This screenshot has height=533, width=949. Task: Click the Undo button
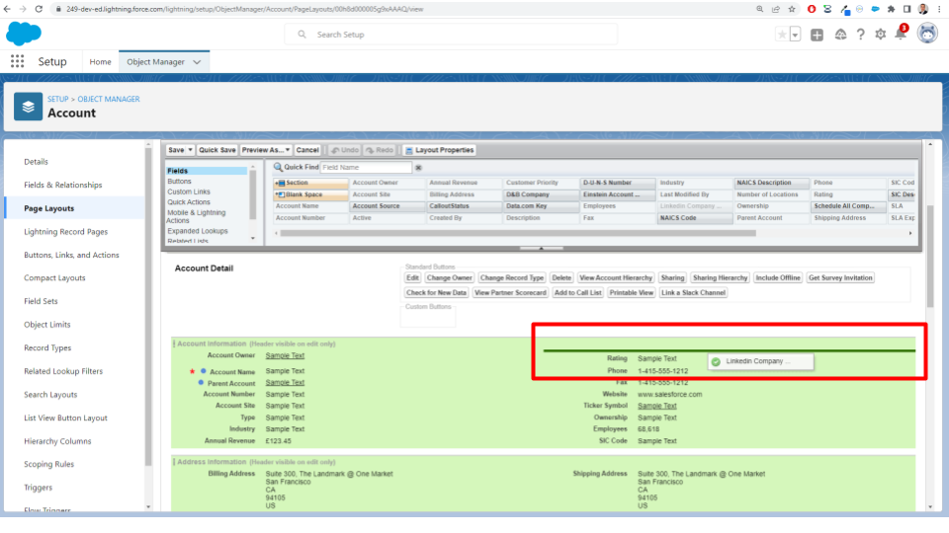(x=345, y=150)
